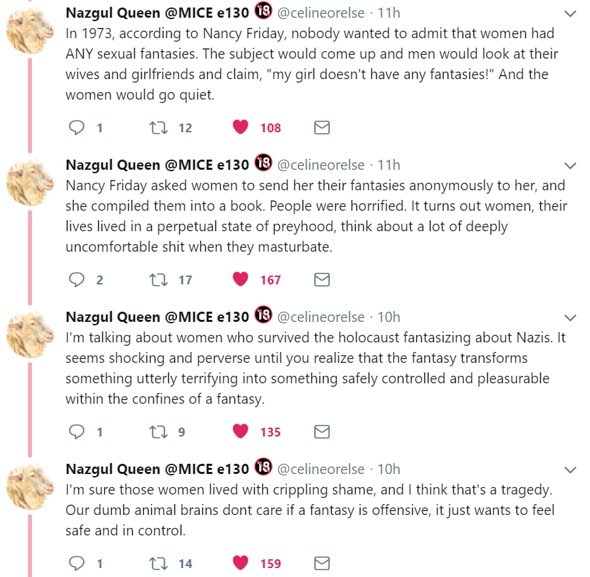Expand the menu chevron on the second tweet
The height and width of the screenshot is (577, 590).
570,166
